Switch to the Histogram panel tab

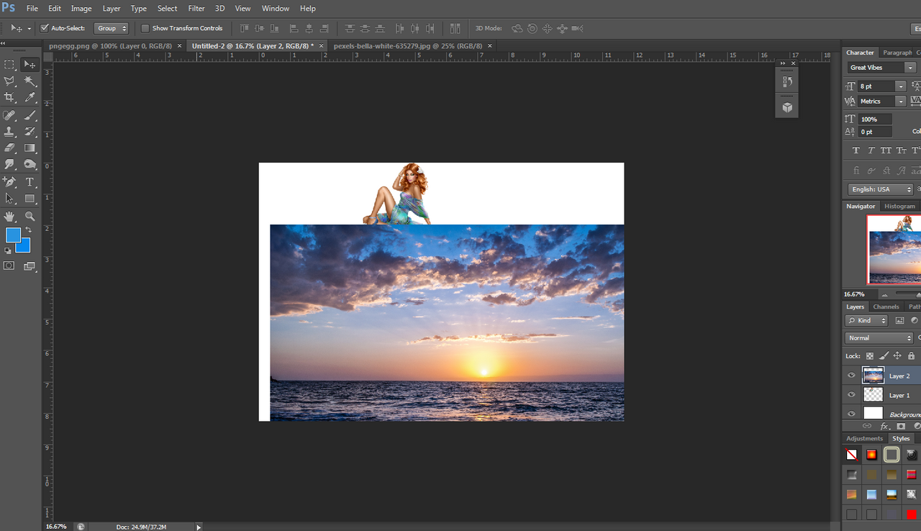899,206
